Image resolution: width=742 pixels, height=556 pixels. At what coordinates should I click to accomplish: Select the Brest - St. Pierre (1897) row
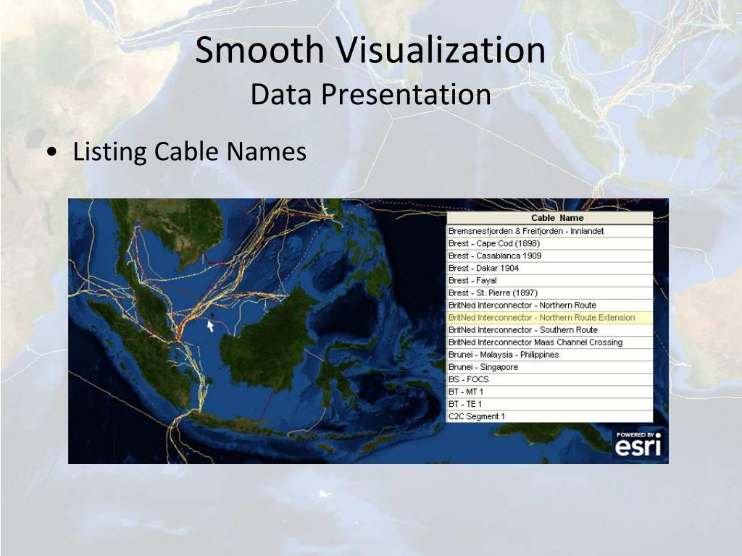(550, 292)
